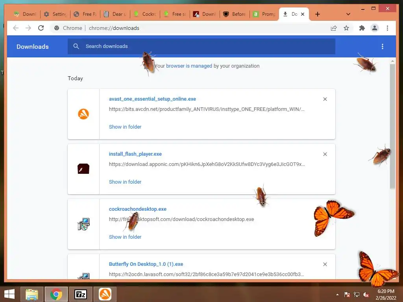The width and height of the screenshot is (403, 302).
Task: Click the Chrome site info chip
Action: 68,28
